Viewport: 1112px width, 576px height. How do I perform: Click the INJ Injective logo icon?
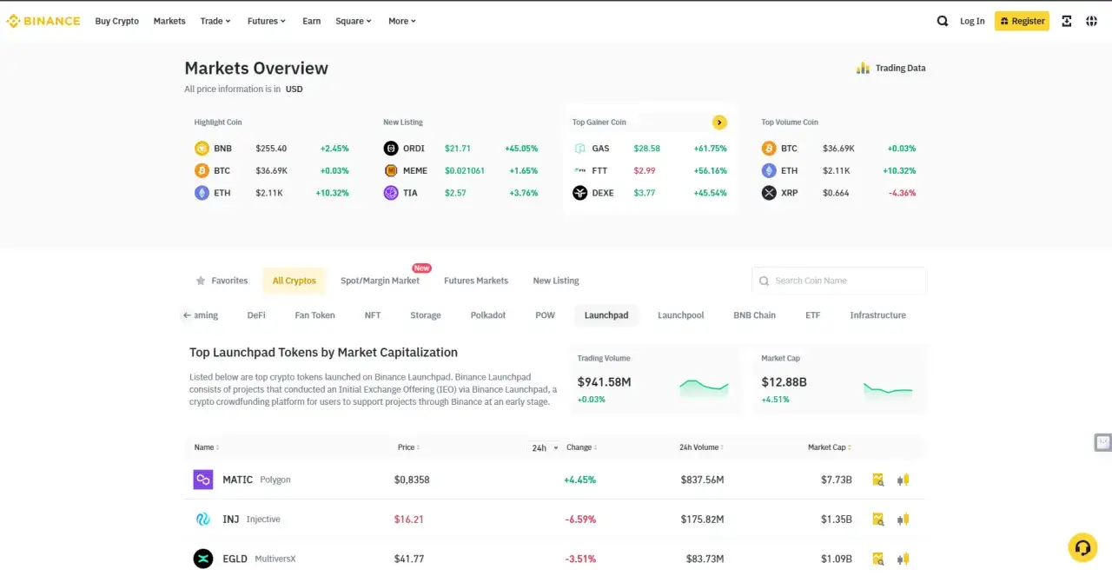pyautogui.click(x=203, y=520)
